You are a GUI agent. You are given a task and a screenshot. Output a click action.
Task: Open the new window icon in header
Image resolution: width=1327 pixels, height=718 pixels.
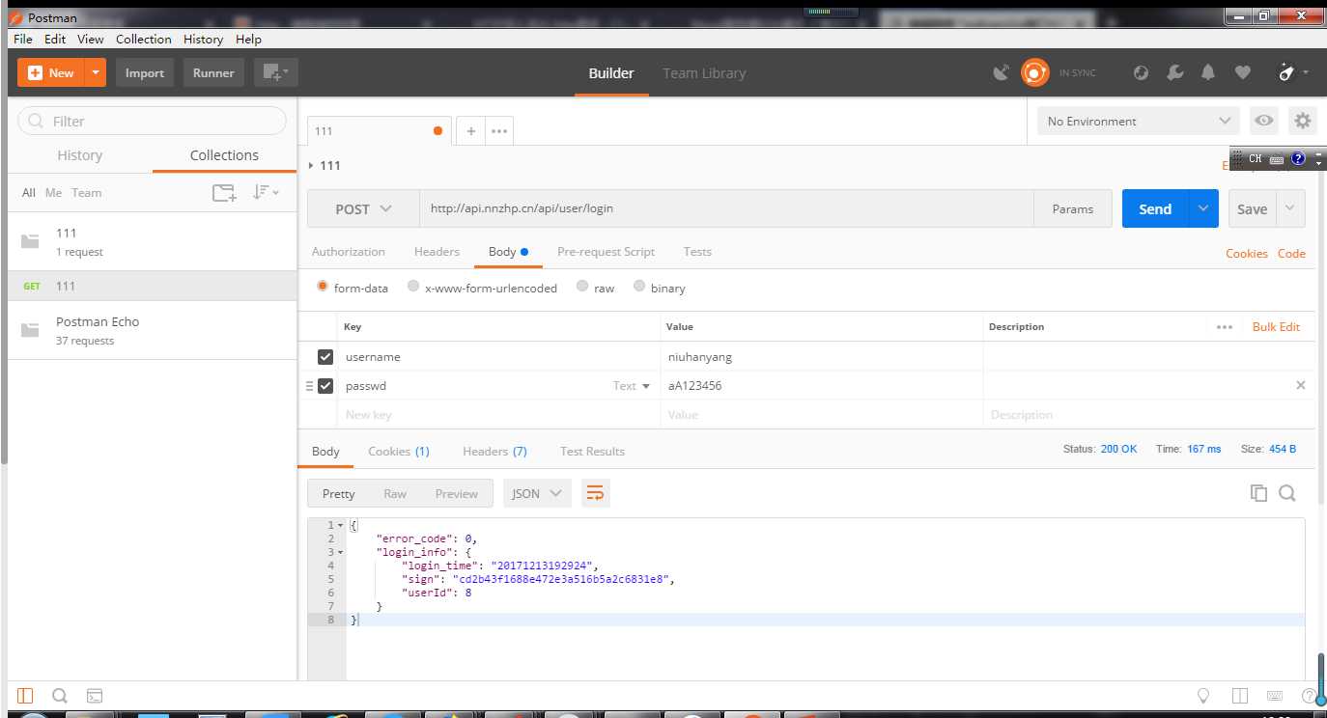tap(276, 72)
